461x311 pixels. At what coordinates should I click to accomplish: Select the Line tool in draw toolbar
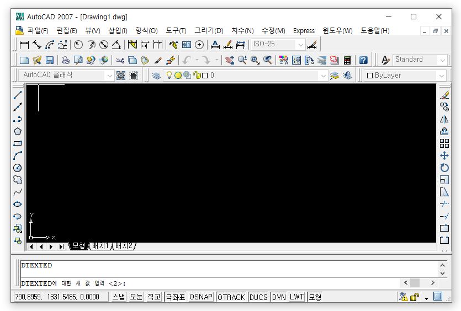click(x=18, y=95)
